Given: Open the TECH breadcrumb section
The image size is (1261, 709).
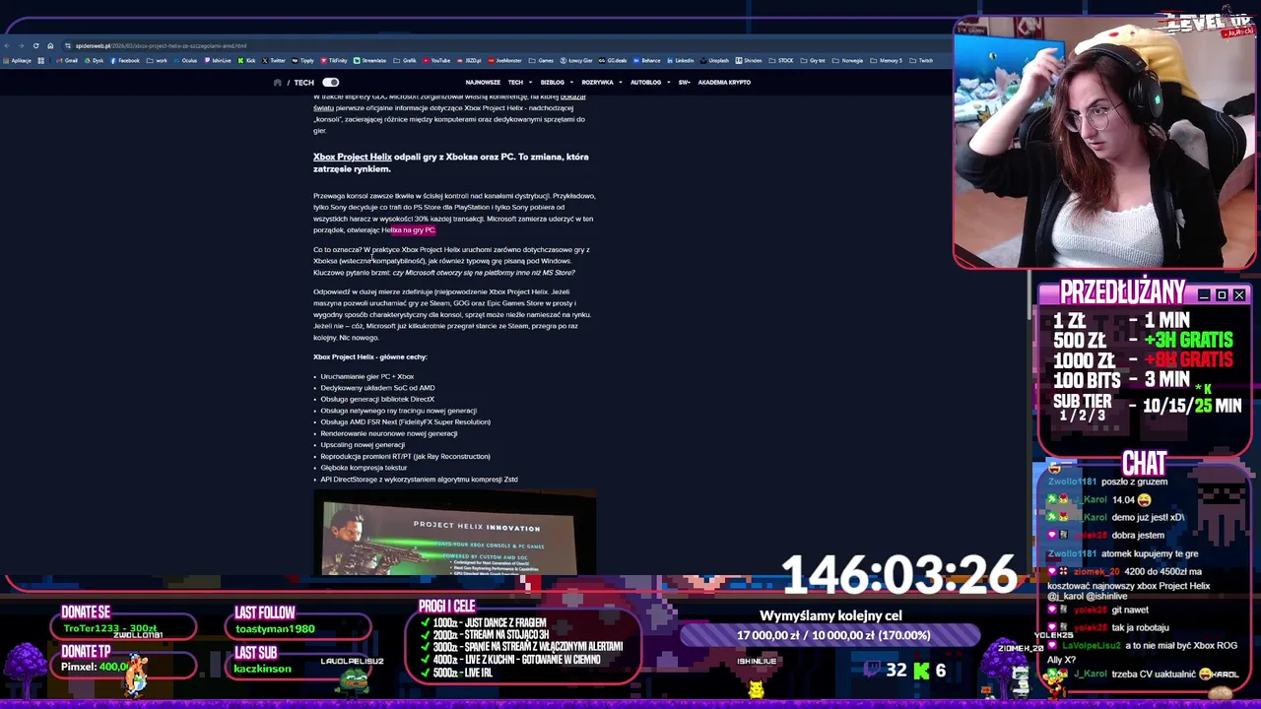Looking at the screenshot, I should [x=303, y=83].
